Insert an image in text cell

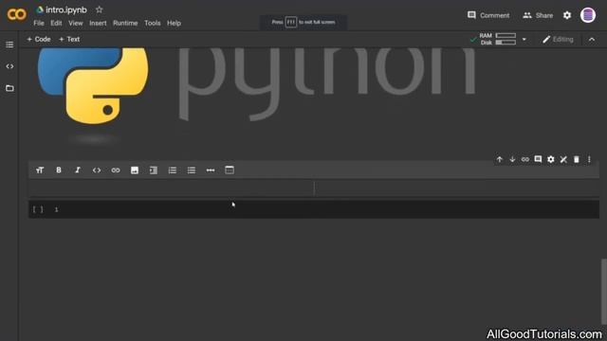(x=135, y=170)
